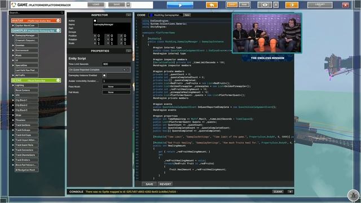The height and width of the screenshot is (203, 361).
Task: Select the SCENE section header
Action: 36,80
